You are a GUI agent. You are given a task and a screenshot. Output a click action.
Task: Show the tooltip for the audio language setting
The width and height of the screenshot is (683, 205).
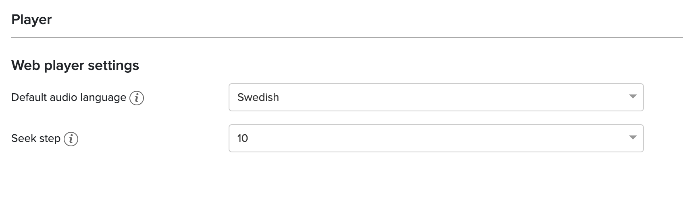click(x=137, y=98)
